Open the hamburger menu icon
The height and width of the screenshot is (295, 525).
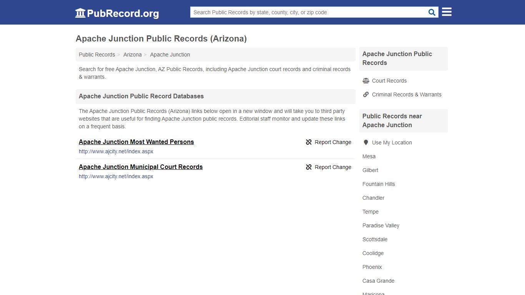(x=447, y=12)
